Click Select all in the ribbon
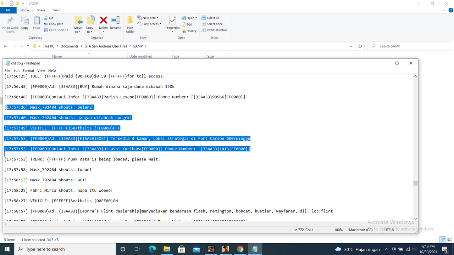This screenshot has height=255, width=454. click(210, 18)
